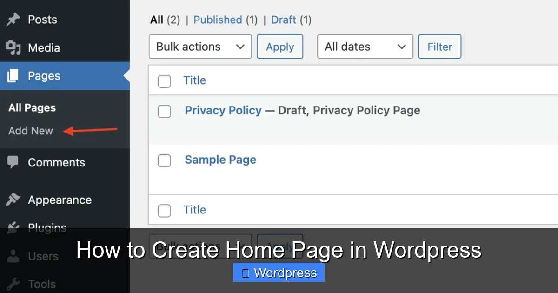Select Add New under Pages
Viewport: 558px width, 293px height.
31,131
